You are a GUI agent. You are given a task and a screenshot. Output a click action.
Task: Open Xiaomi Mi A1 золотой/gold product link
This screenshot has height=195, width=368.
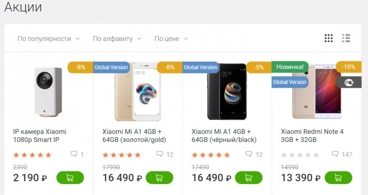(134, 136)
